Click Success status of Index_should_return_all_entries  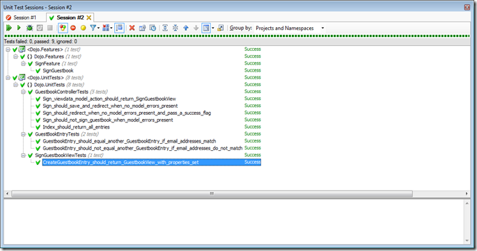[253, 127]
